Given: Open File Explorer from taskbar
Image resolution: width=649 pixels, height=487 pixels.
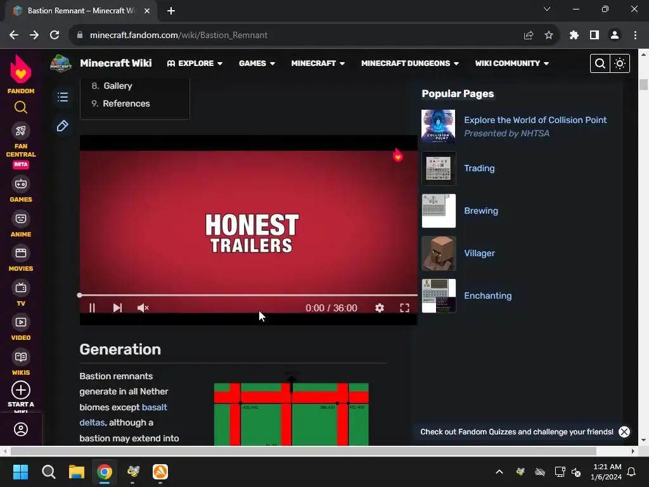Looking at the screenshot, I should pos(77,472).
